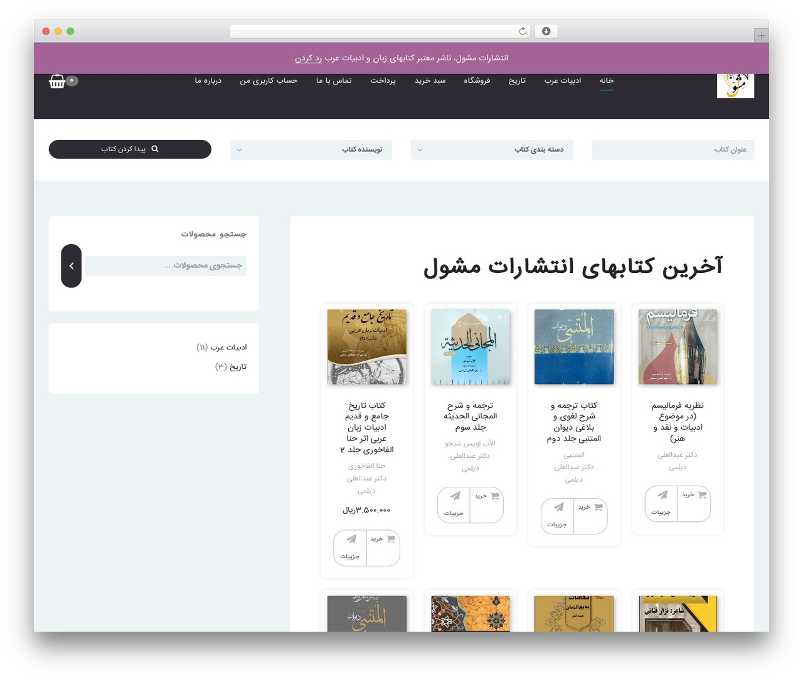The width and height of the screenshot is (803, 680).
Task: Click the magnifier in پیدا کردن کتاب button
Action: click(155, 149)
